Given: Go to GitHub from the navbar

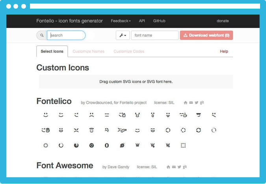Looking at the screenshot, I should pyautogui.click(x=159, y=21).
